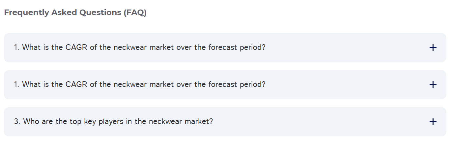451x141 pixels.
Task: Toggle the top accordion row via its plus sign
Action: [x=433, y=48]
